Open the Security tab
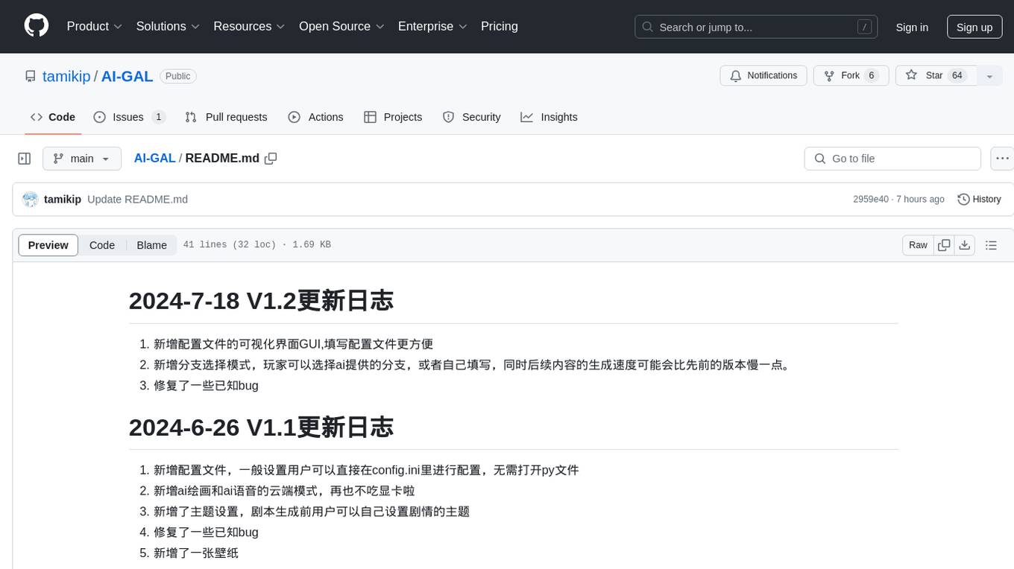The width and height of the screenshot is (1014, 569). pyautogui.click(x=472, y=117)
